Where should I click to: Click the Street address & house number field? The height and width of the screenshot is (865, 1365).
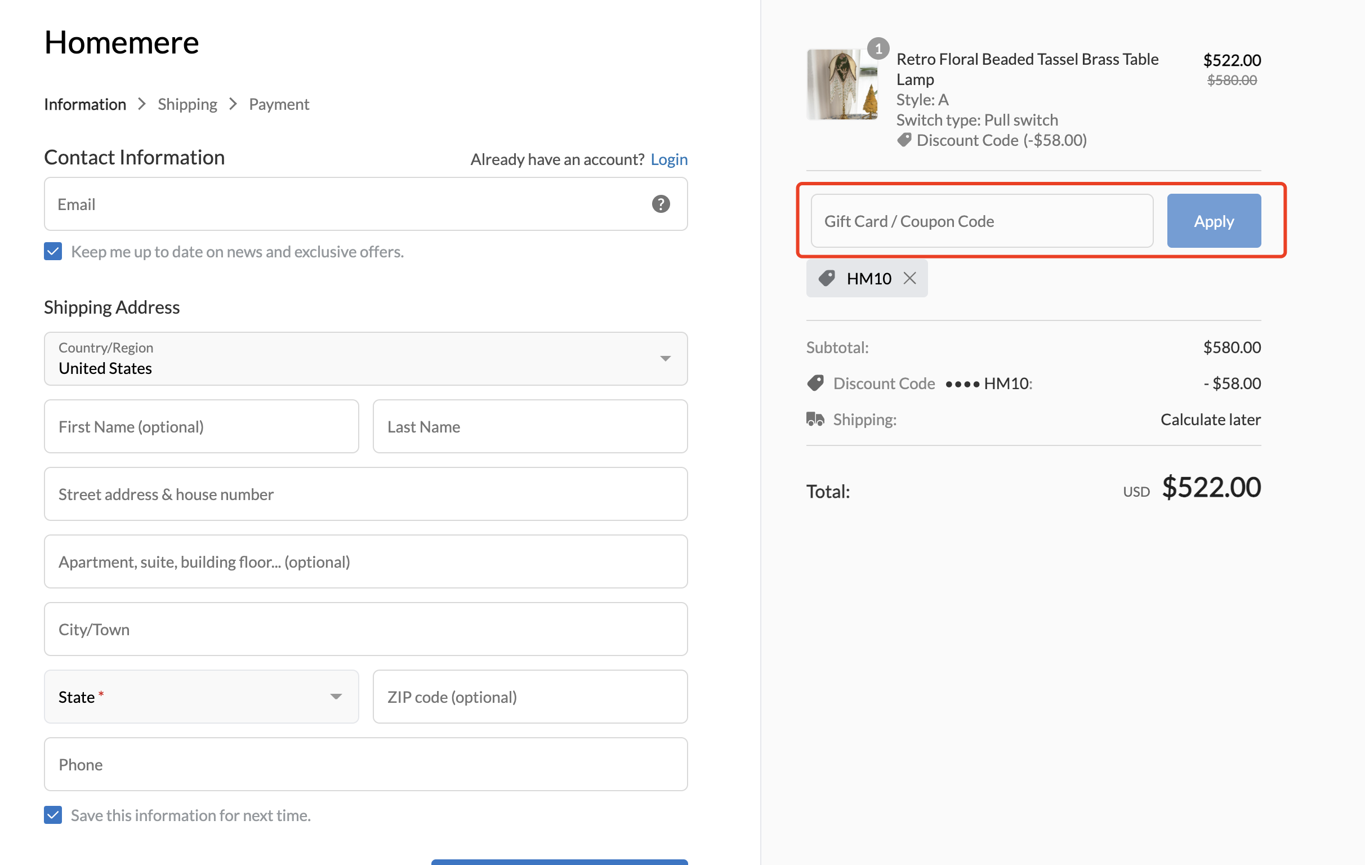(365, 494)
